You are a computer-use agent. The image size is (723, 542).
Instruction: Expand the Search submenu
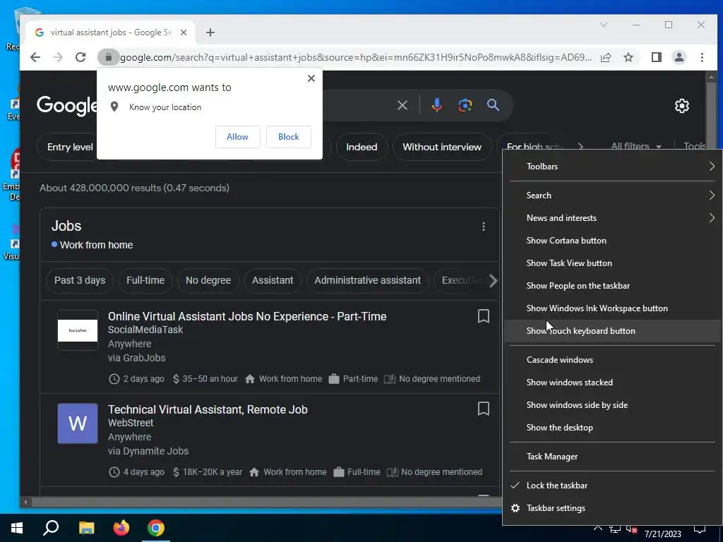click(612, 195)
